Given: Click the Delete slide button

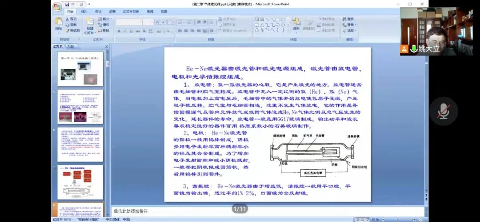Looking at the screenshot, I should [x=105, y=31].
